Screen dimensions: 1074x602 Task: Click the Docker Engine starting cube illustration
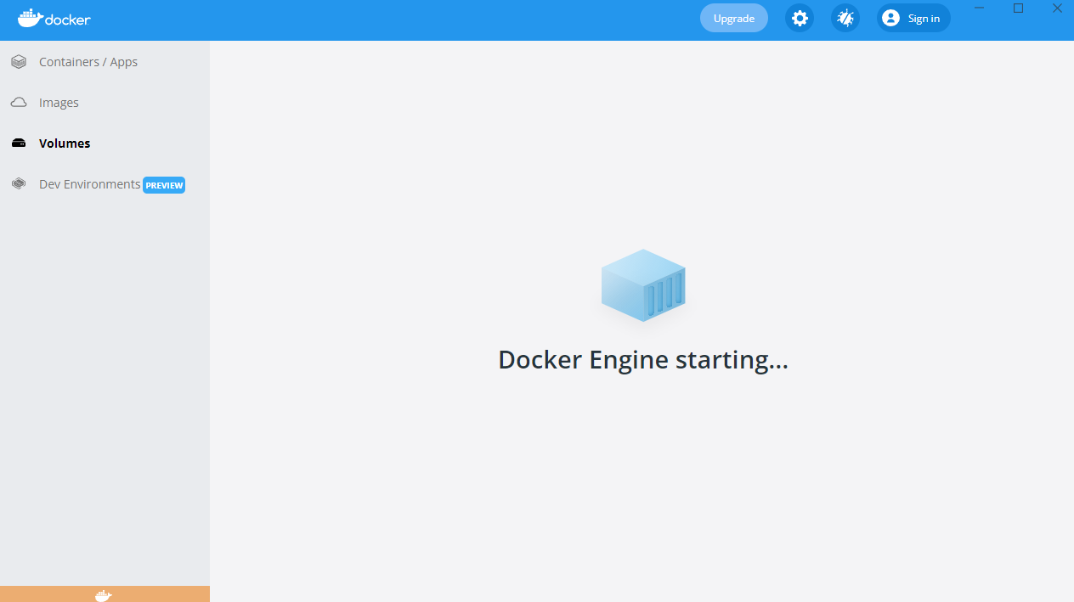click(x=643, y=285)
